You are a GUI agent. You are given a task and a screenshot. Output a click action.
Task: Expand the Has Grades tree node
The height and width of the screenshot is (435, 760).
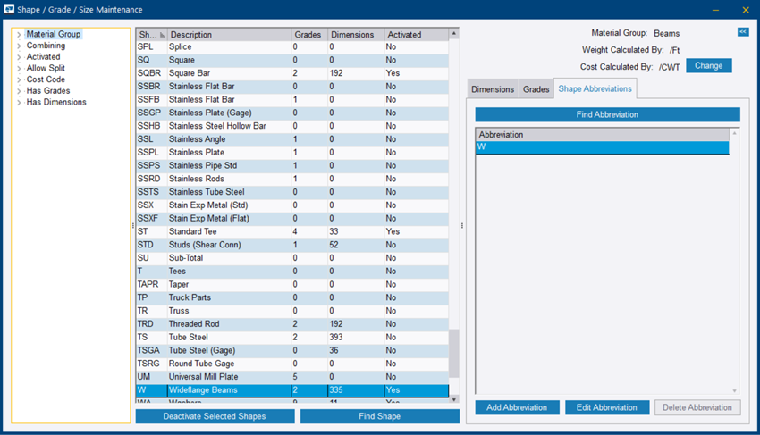[19, 91]
